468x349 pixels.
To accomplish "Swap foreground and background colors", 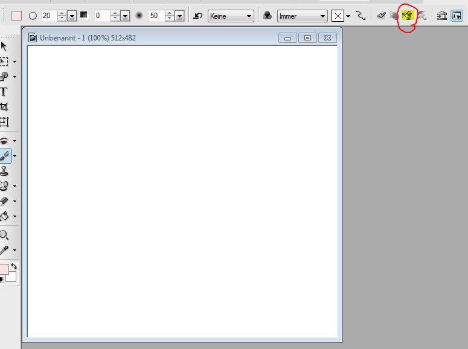I will [x=14, y=266].
